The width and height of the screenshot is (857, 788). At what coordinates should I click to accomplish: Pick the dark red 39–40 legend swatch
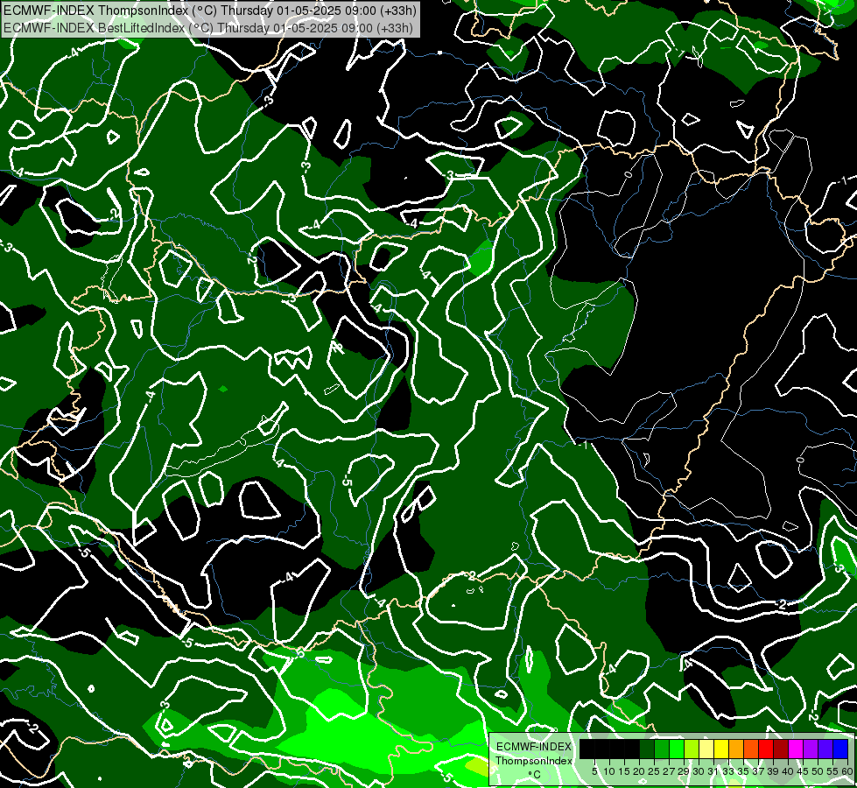tap(781, 749)
